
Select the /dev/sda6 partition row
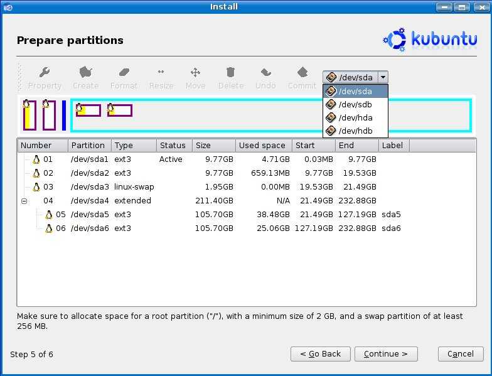[x=89, y=228]
